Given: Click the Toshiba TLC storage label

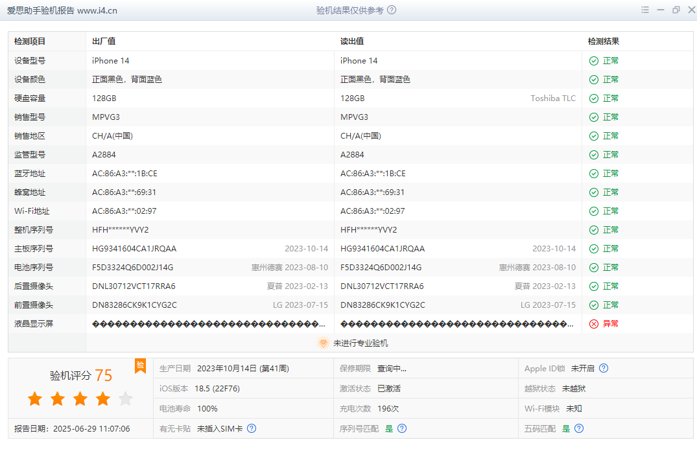Looking at the screenshot, I should 552,98.
